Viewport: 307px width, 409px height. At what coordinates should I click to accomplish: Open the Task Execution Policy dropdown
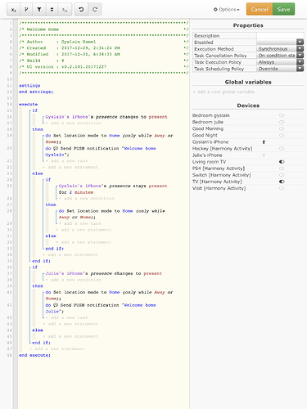pos(280,62)
